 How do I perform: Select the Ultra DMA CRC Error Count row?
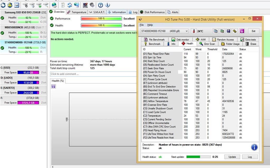200,127
